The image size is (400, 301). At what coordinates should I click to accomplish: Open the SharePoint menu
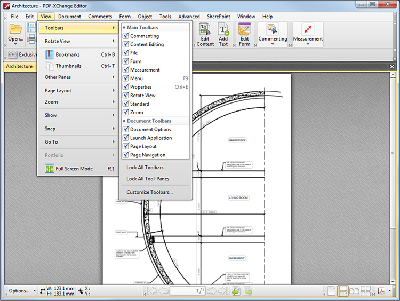click(218, 17)
